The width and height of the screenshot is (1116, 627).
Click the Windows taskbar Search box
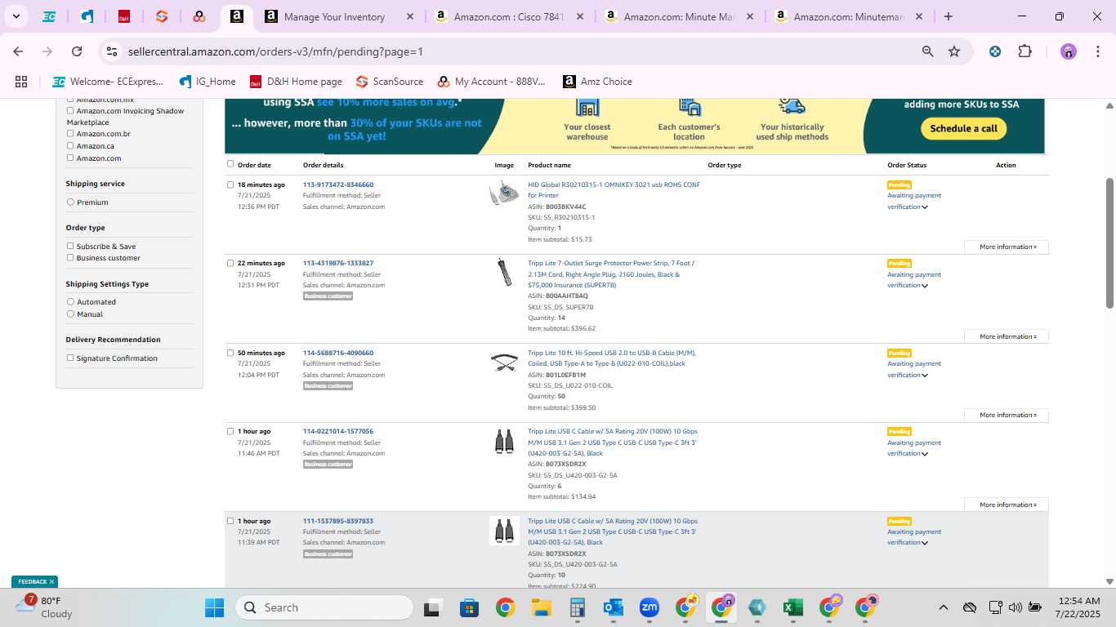[324, 607]
